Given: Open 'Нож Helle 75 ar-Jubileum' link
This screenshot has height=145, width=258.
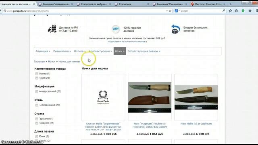Looking at the screenshot, I should click(196, 124).
